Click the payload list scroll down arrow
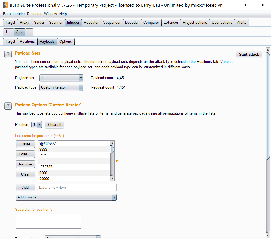The image size is (271, 239). [x=112, y=178]
